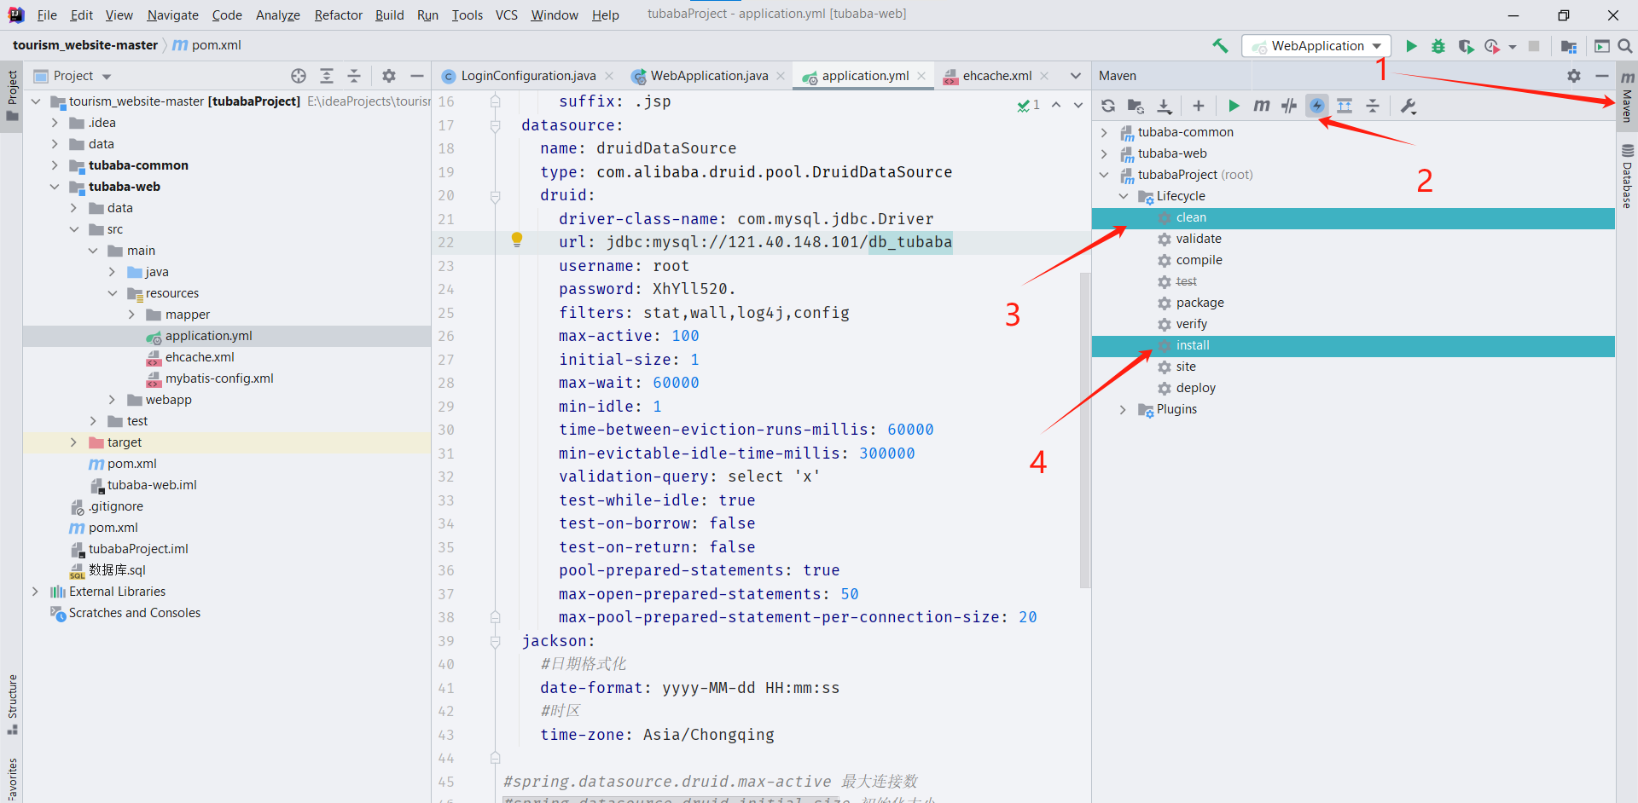1638x803 pixels.
Task: Run with coverage icon in top toolbar
Action: pyautogui.click(x=1466, y=46)
